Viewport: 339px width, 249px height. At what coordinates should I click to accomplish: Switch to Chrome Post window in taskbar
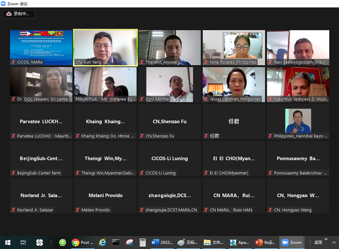tap(82, 242)
